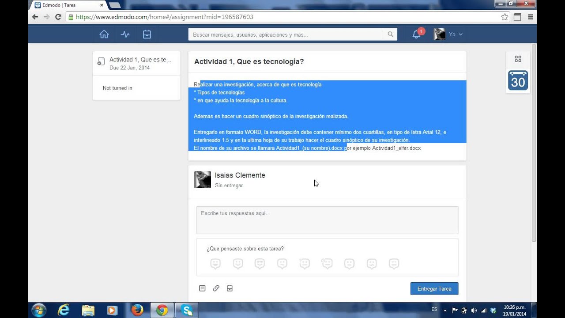
Task: Click the page vertical scrollbar
Action: point(534,142)
